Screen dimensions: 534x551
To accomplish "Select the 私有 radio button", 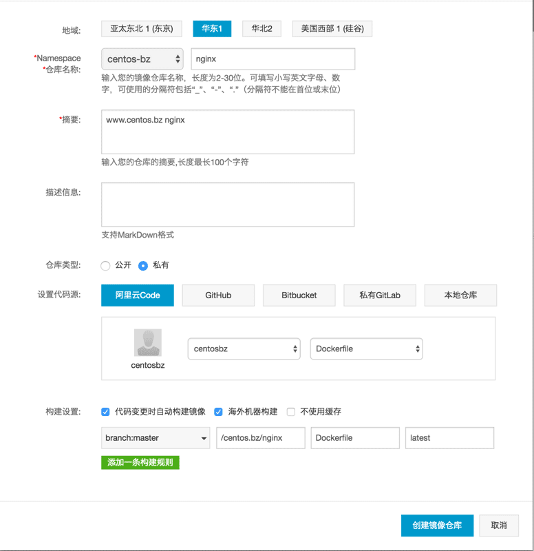I will coord(143,266).
